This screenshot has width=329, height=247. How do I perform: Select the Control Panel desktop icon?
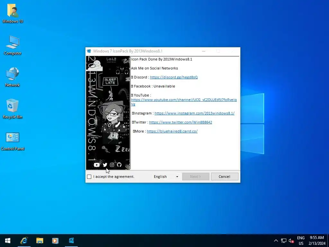[x=13, y=141]
